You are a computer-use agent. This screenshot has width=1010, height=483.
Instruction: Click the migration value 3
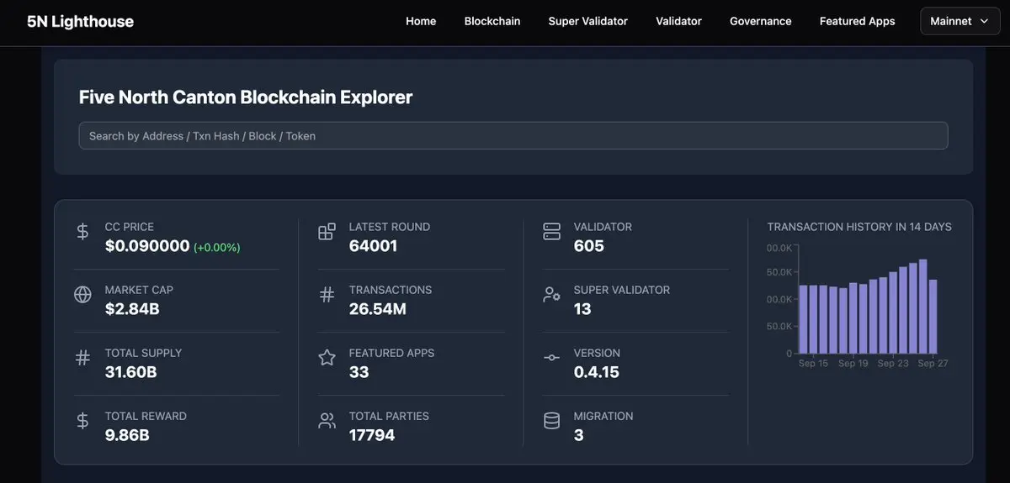(x=578, y=435)
